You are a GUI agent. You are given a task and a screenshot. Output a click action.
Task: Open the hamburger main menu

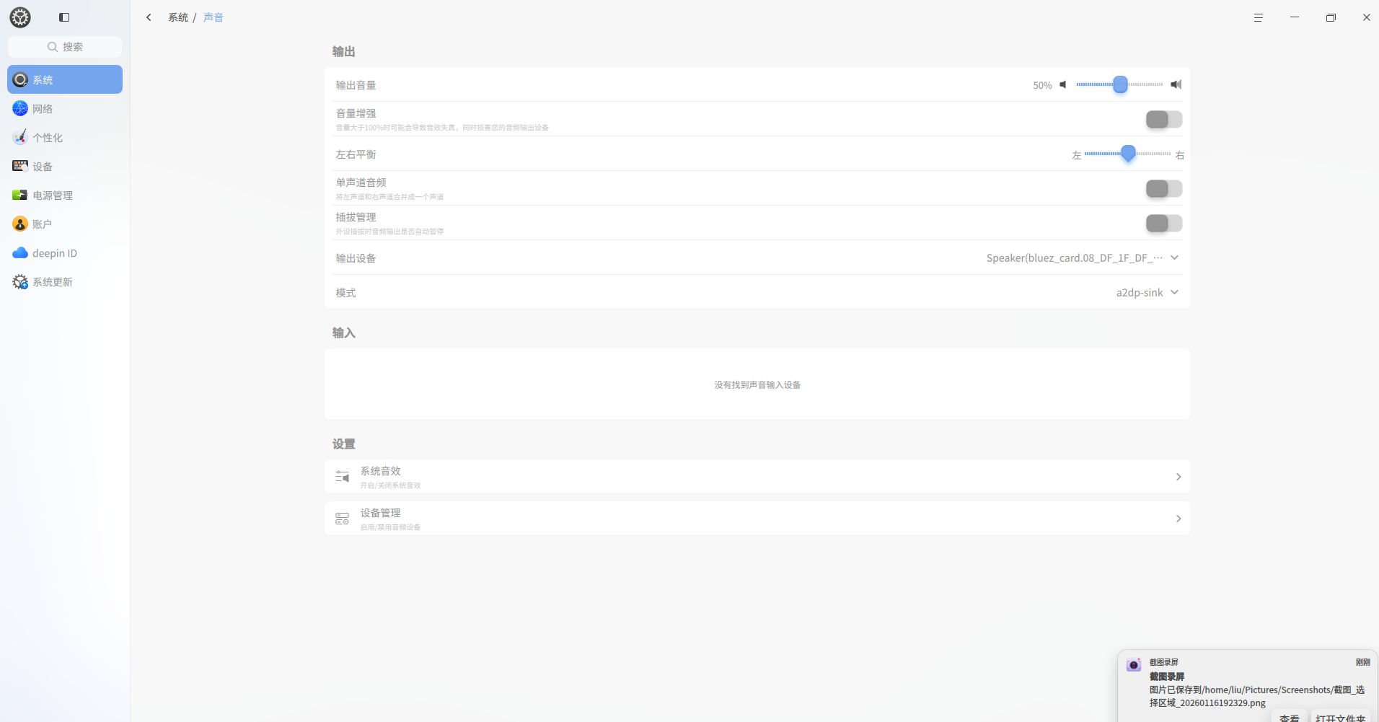point(1259,17)
